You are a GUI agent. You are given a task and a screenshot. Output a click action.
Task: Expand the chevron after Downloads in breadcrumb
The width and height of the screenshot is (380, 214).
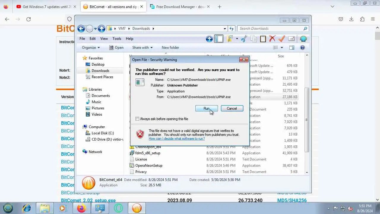pos(153,29)
